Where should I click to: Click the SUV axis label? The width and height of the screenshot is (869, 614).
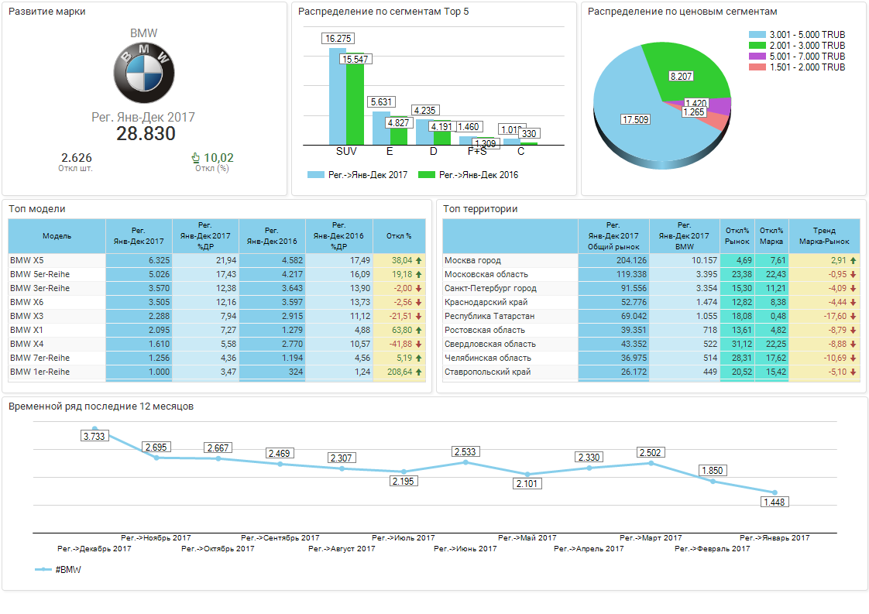(x=346, y=151)
